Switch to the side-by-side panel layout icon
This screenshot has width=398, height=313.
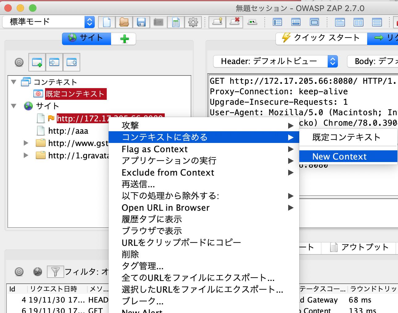tap(358, 22)
